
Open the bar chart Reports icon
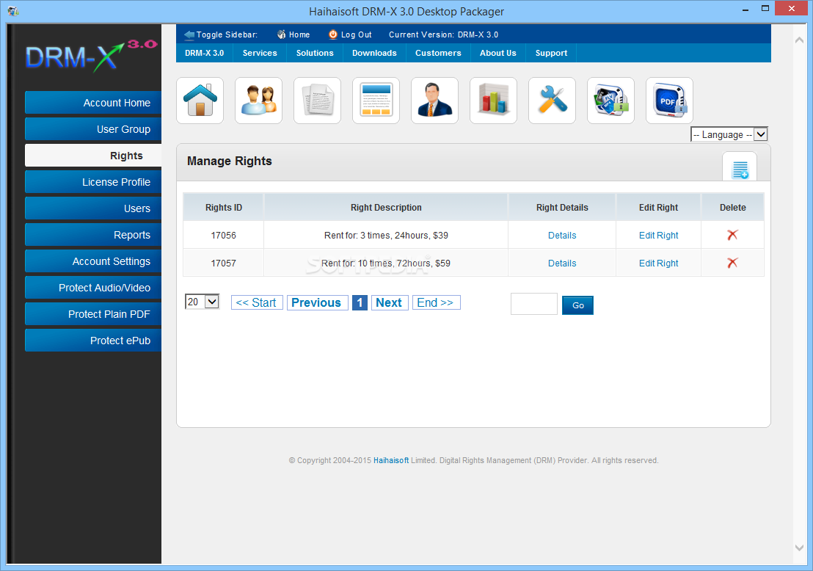pyautogui.click(x=493, y=101)
